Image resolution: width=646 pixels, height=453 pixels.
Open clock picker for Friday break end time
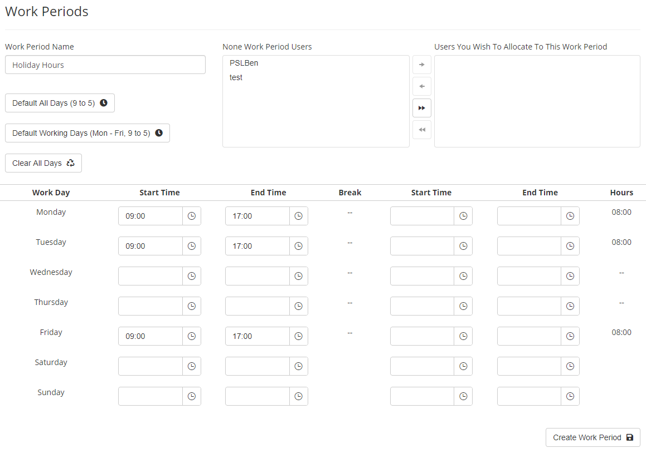coord(570,336)
